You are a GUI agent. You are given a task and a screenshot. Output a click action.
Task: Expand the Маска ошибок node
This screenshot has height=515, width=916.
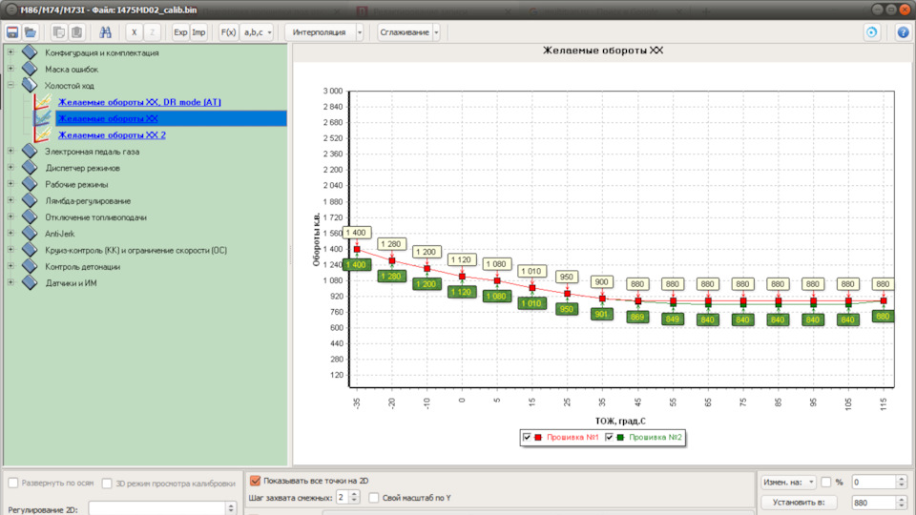(10, 69)
